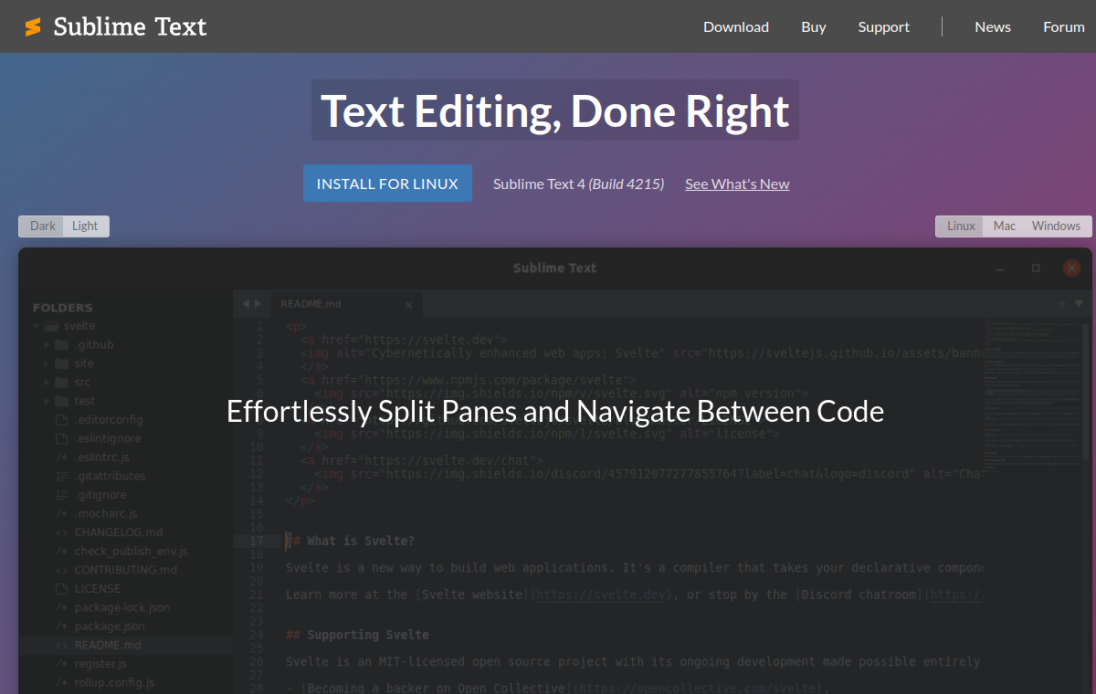Screen dimensions: 1096x694
Task: Click the check_publish_env.js file icon
Action: pos(62,552)
